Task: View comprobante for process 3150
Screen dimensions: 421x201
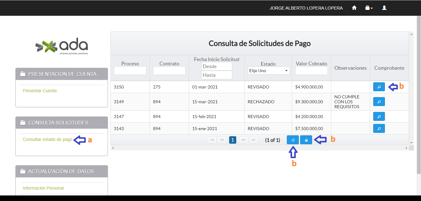Action: [x=379, y=87]
